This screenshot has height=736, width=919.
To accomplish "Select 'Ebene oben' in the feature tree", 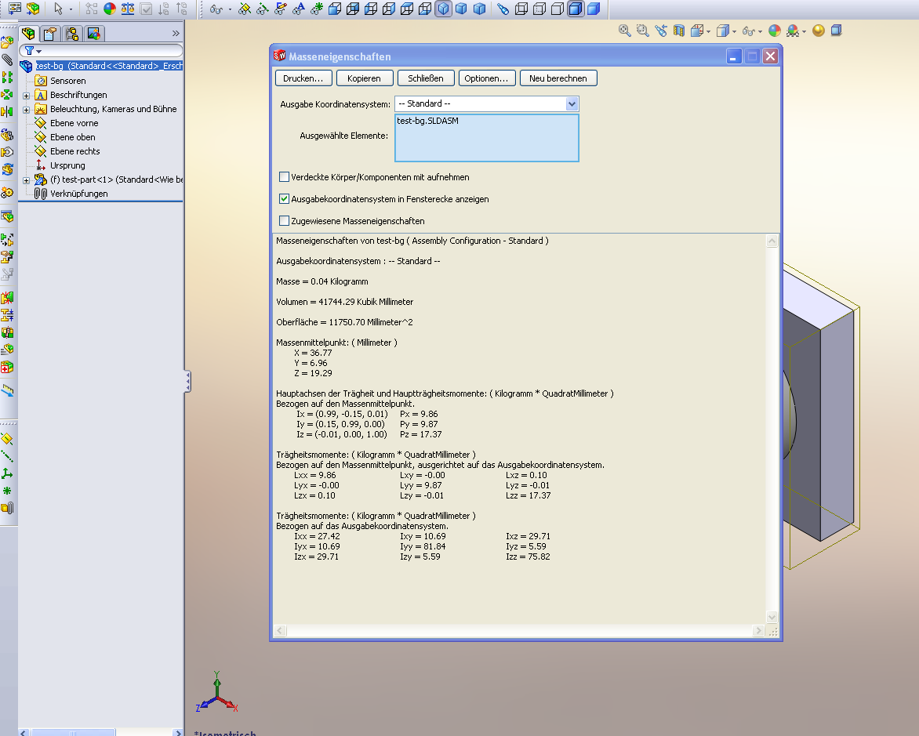I will click(x=72, y=137).
